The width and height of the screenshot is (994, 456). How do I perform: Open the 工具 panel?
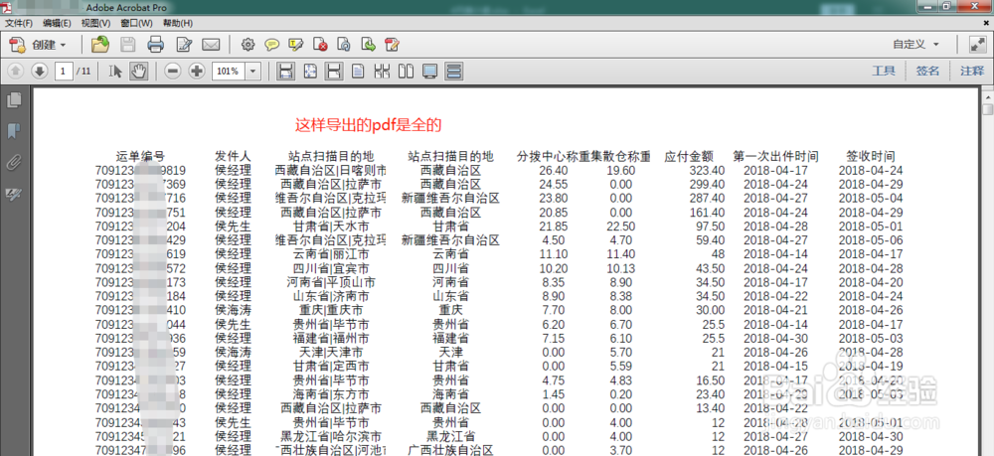[883, 71]
